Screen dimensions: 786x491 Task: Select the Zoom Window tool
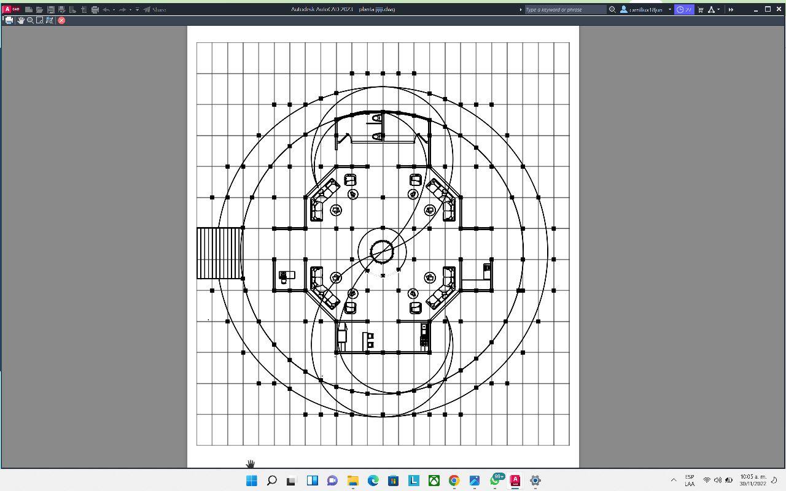40,20
